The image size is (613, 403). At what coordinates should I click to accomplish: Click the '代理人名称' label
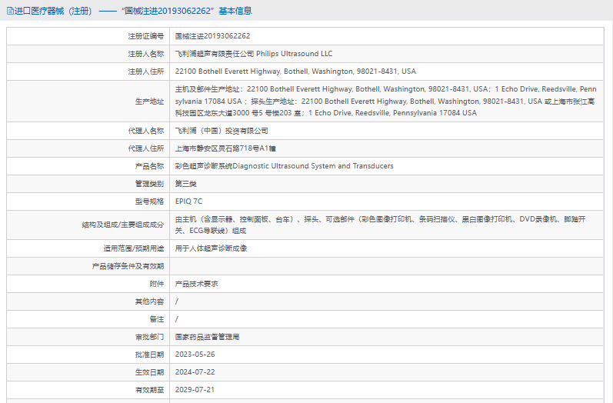pos(146,131)
